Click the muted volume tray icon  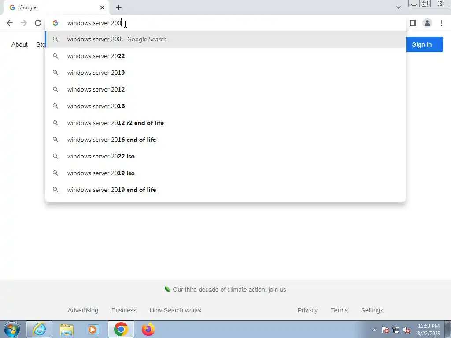click(407, 330)
